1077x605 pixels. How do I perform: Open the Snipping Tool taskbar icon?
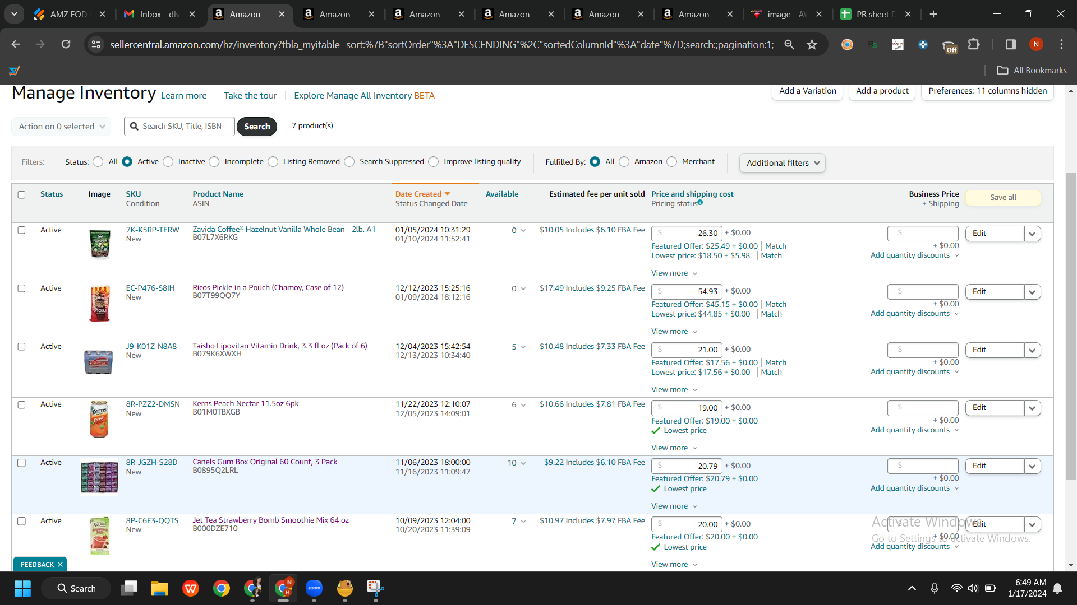click(375, 588)
